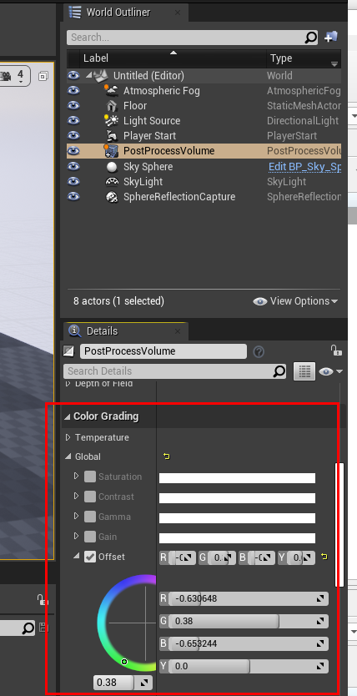Click PostProcessVolume actor name field

click(163, 351)
